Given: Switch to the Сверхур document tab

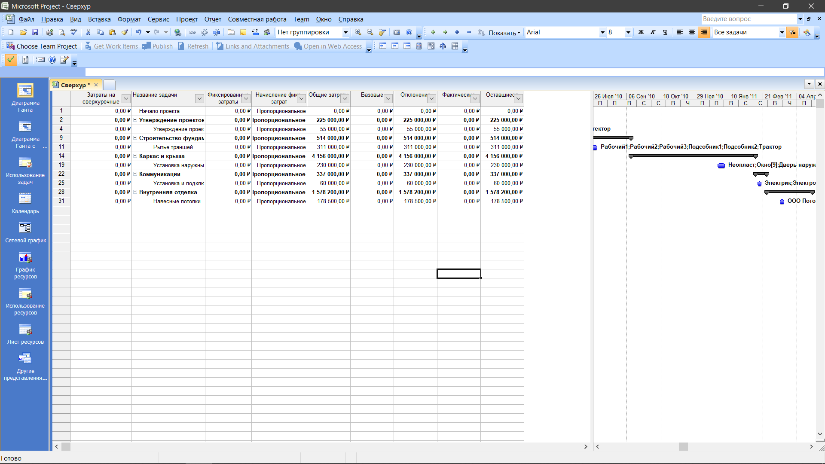Looking at the screenshot, I should click(x=76, y=85).
